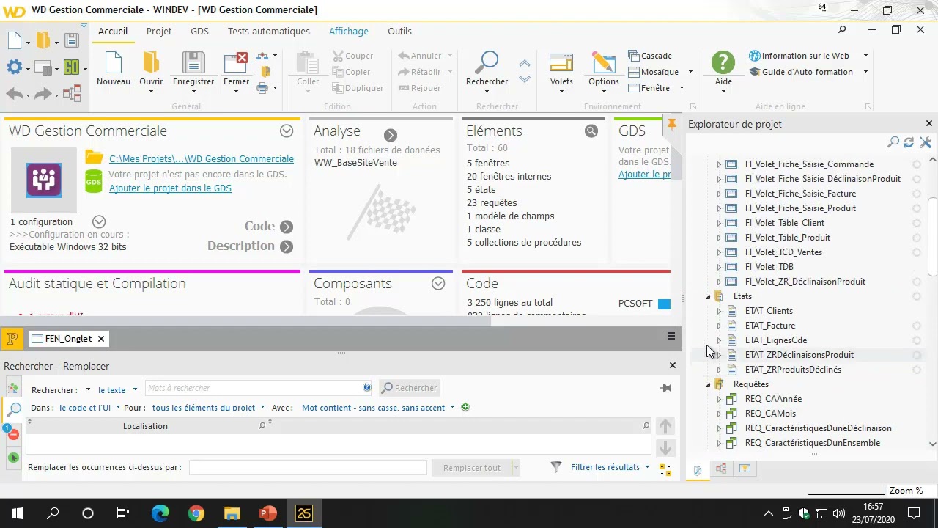Click the Ouvrir folder icon
Viewport: 938px width, 528px height.
[151, 63]
